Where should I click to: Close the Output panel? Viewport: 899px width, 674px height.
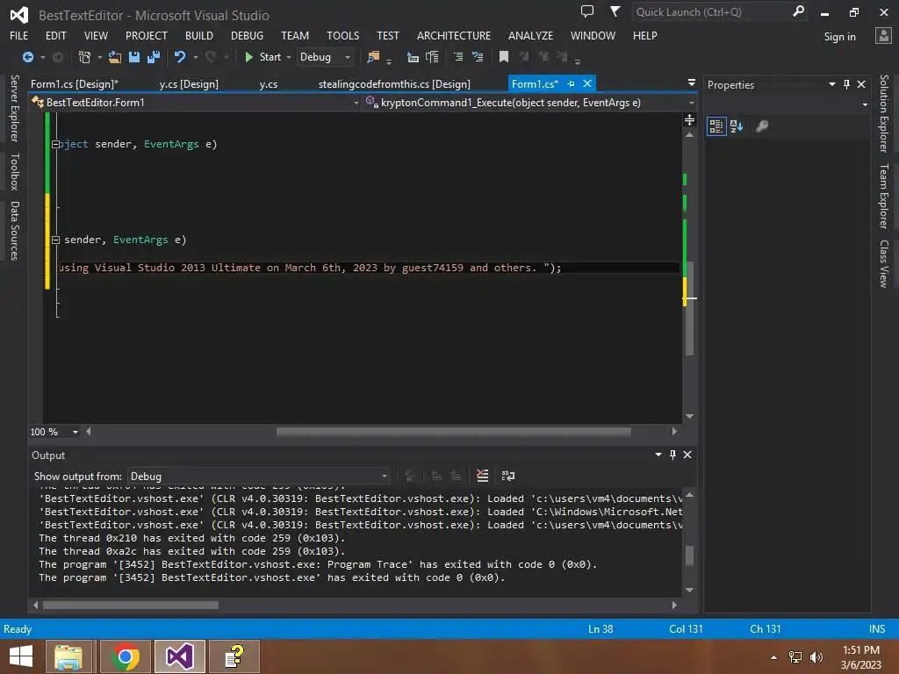[x=687, y=455]
